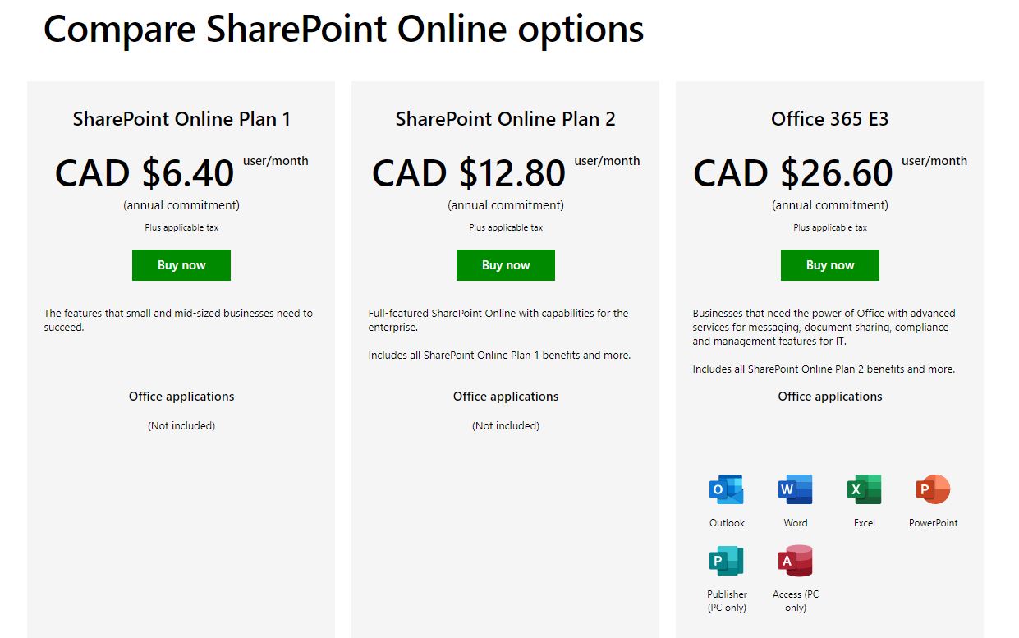Click the Publisher app icon
Screen dimensions: 1019x638
point(727,561)
